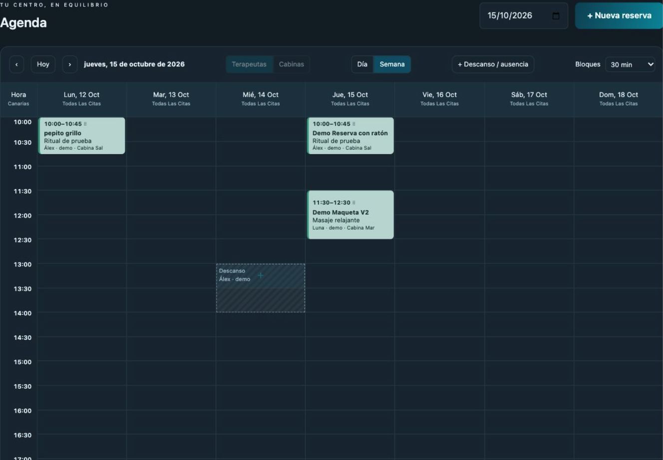Open the Bloques 30 min dropdown
663x460 pixels.
630,64
